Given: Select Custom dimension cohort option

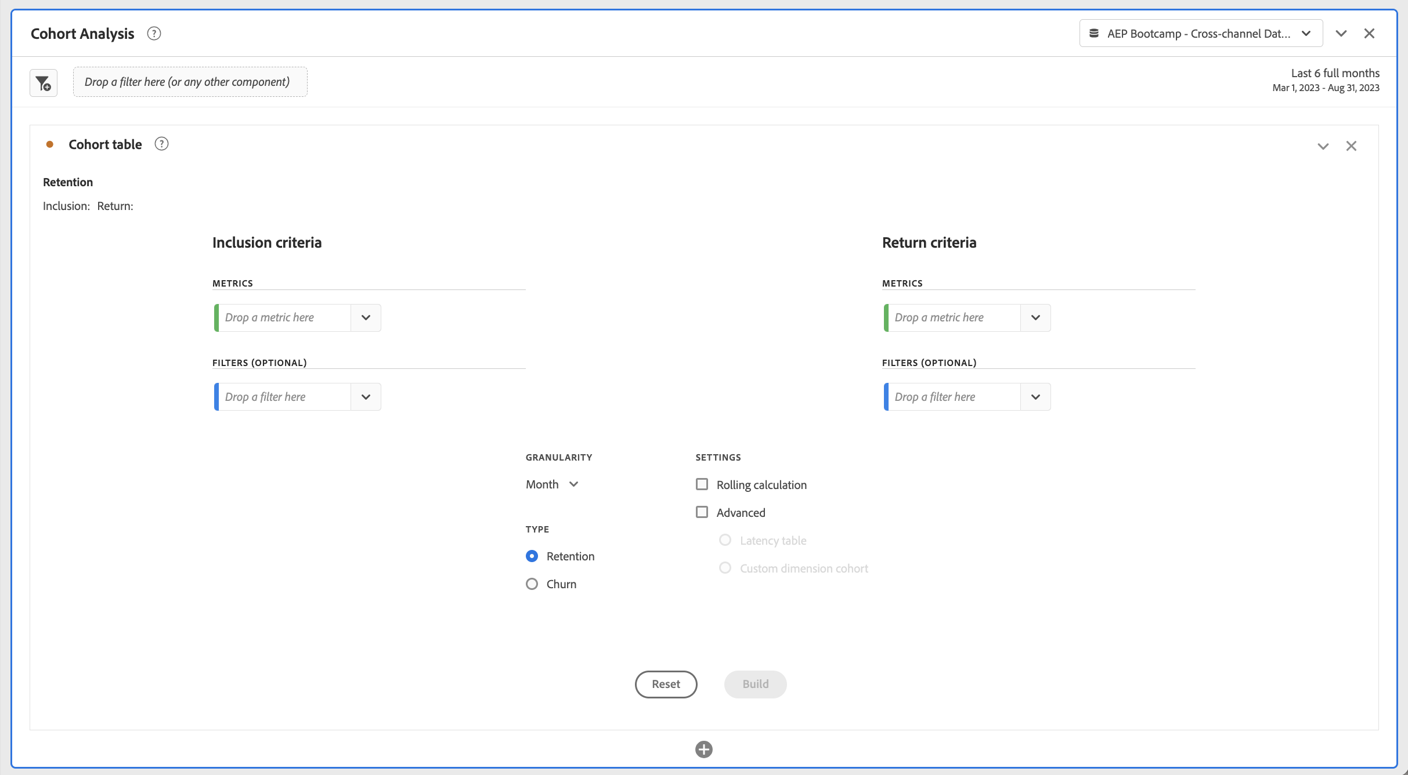Looking at the screenshot, I should click(x=725, y=568).
